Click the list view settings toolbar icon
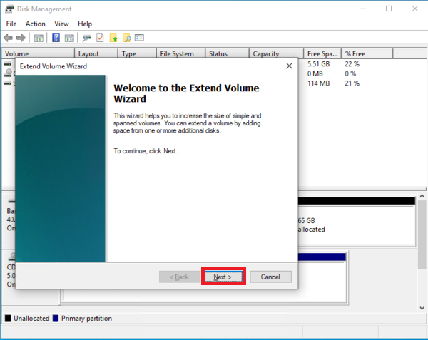 pyautogui.click(x=140, y=38)
